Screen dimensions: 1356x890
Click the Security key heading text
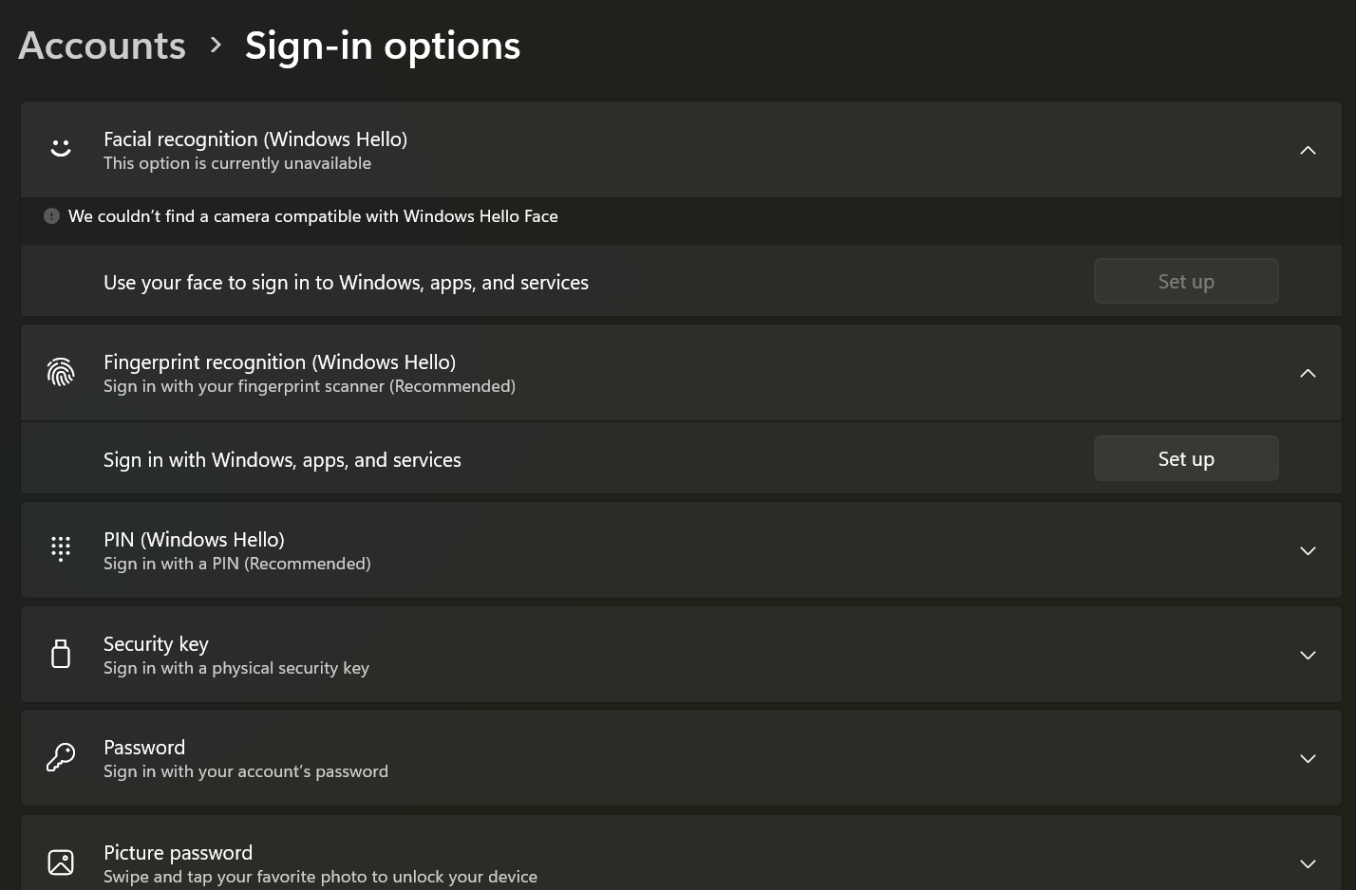pyautogui.click(x=156, y=644)
